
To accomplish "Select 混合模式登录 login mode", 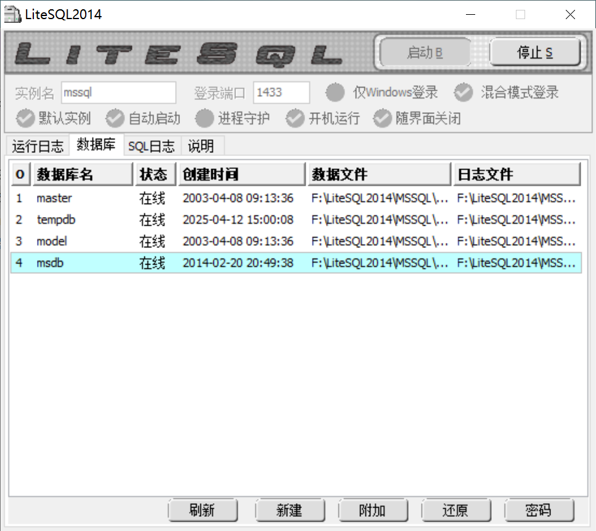I will [x=463, y=93].
